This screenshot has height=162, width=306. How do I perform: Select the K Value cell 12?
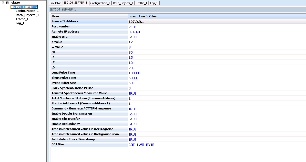point(217,42)
